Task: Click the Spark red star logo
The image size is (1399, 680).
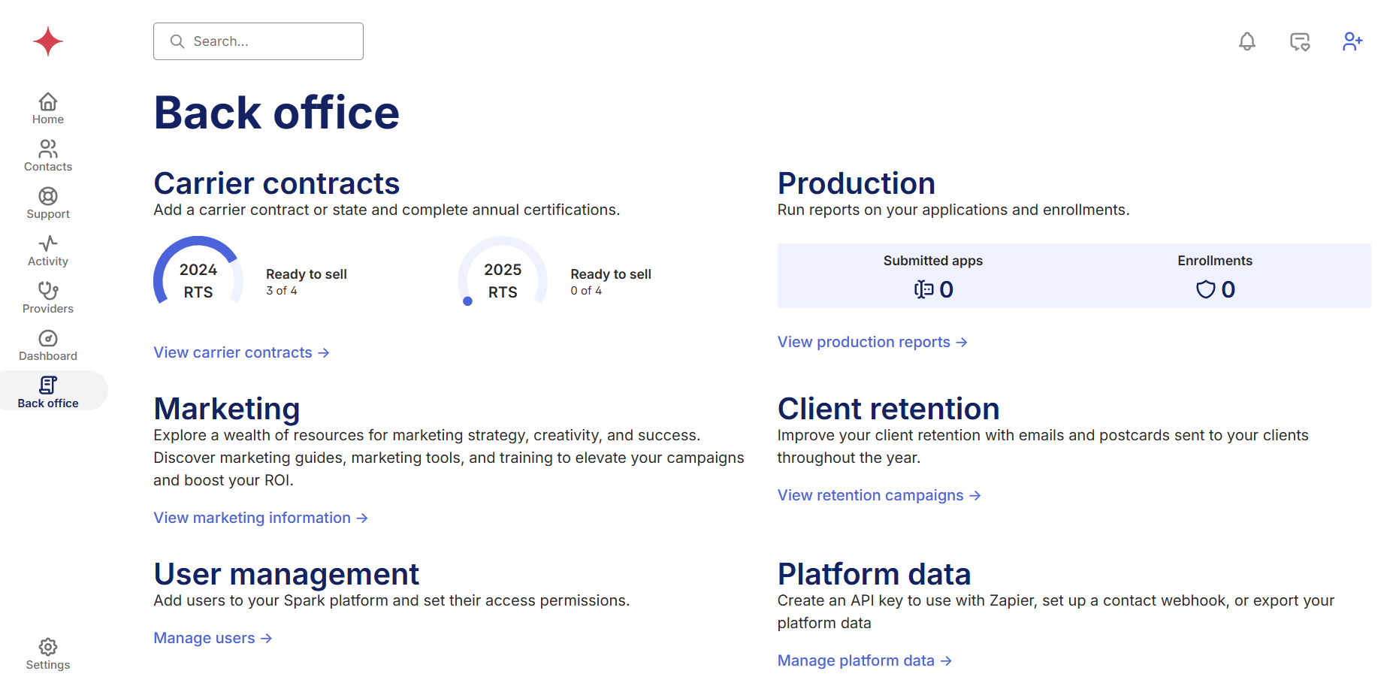Action: coord(48,41)
